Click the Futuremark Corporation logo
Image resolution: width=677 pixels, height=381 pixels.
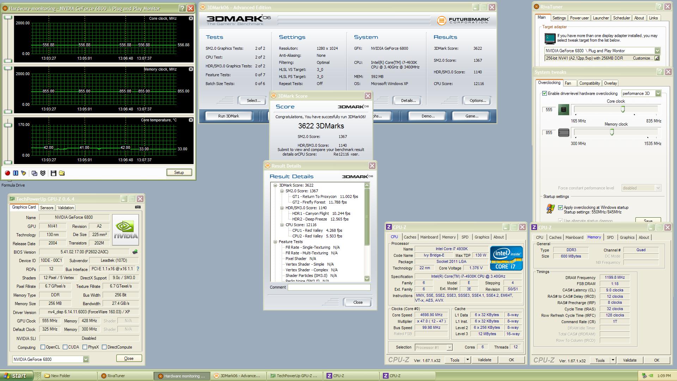[x=463, y=21]
